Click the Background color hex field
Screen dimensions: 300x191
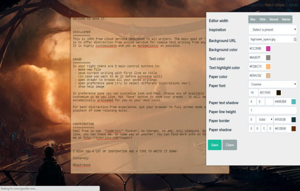257,49
